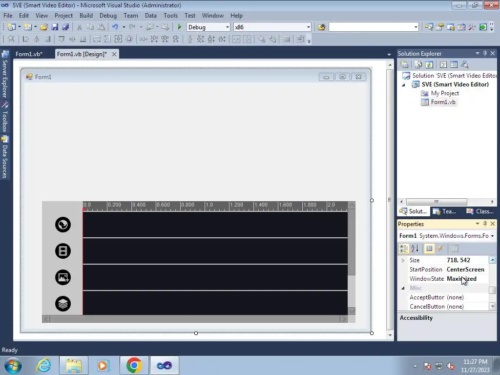Click the Find in Files icon
The width and height of the screenshot is (500, 375).
[x=321, y=27]
